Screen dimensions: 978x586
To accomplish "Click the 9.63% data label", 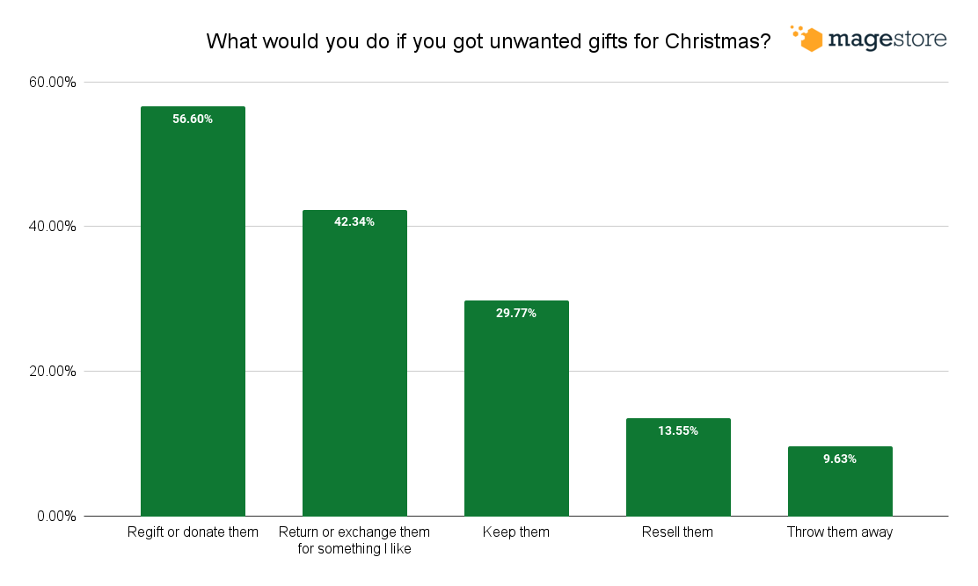I will (x=840, y=459).
